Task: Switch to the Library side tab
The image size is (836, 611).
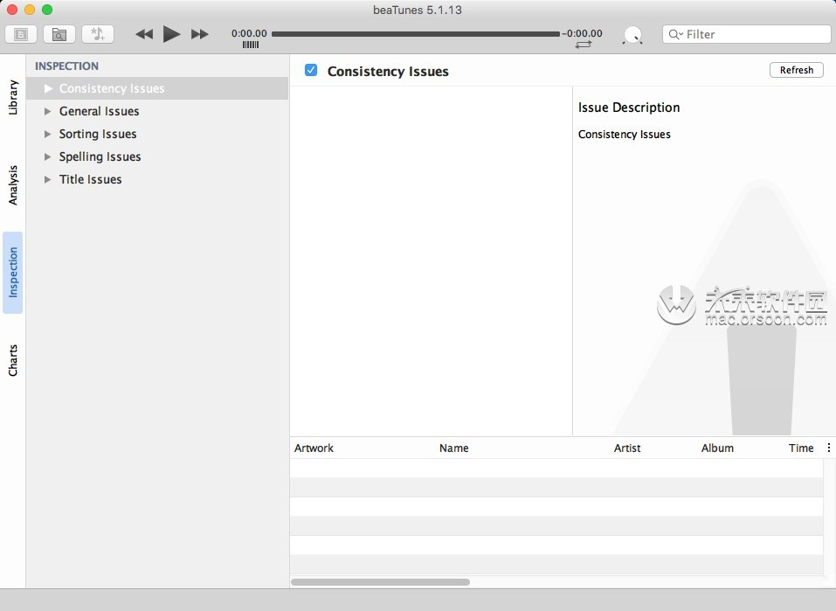Action: pos(13,98)
